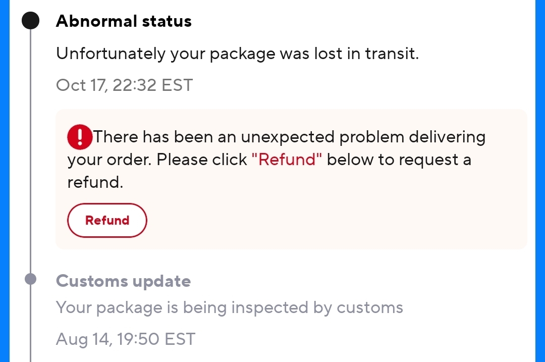Click the red exclamation alert icon

[x=80, y=137]
